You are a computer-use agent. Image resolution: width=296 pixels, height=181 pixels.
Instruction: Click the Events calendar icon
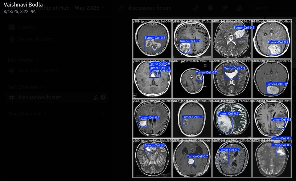[12, 27]
